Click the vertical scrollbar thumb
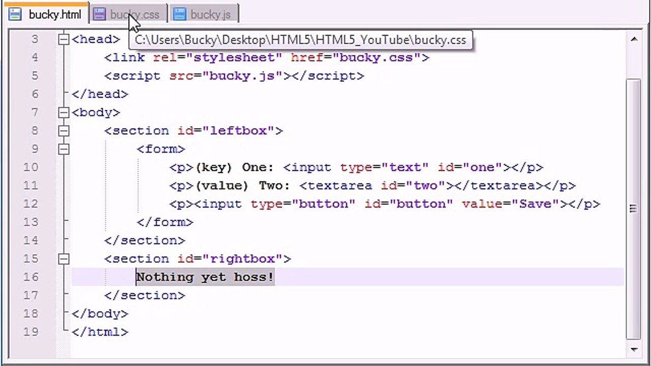The image size is (651, 366). [634, 208]
